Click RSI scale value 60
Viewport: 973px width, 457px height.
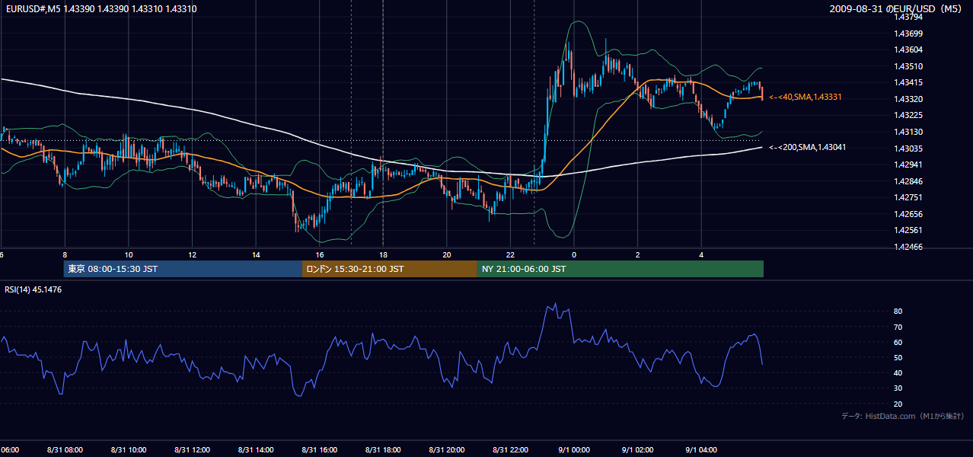pyautogui.click(x=898, y=342)
